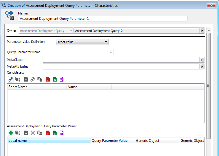
Task: Export Candidates list to PDF
Action: 48,79
